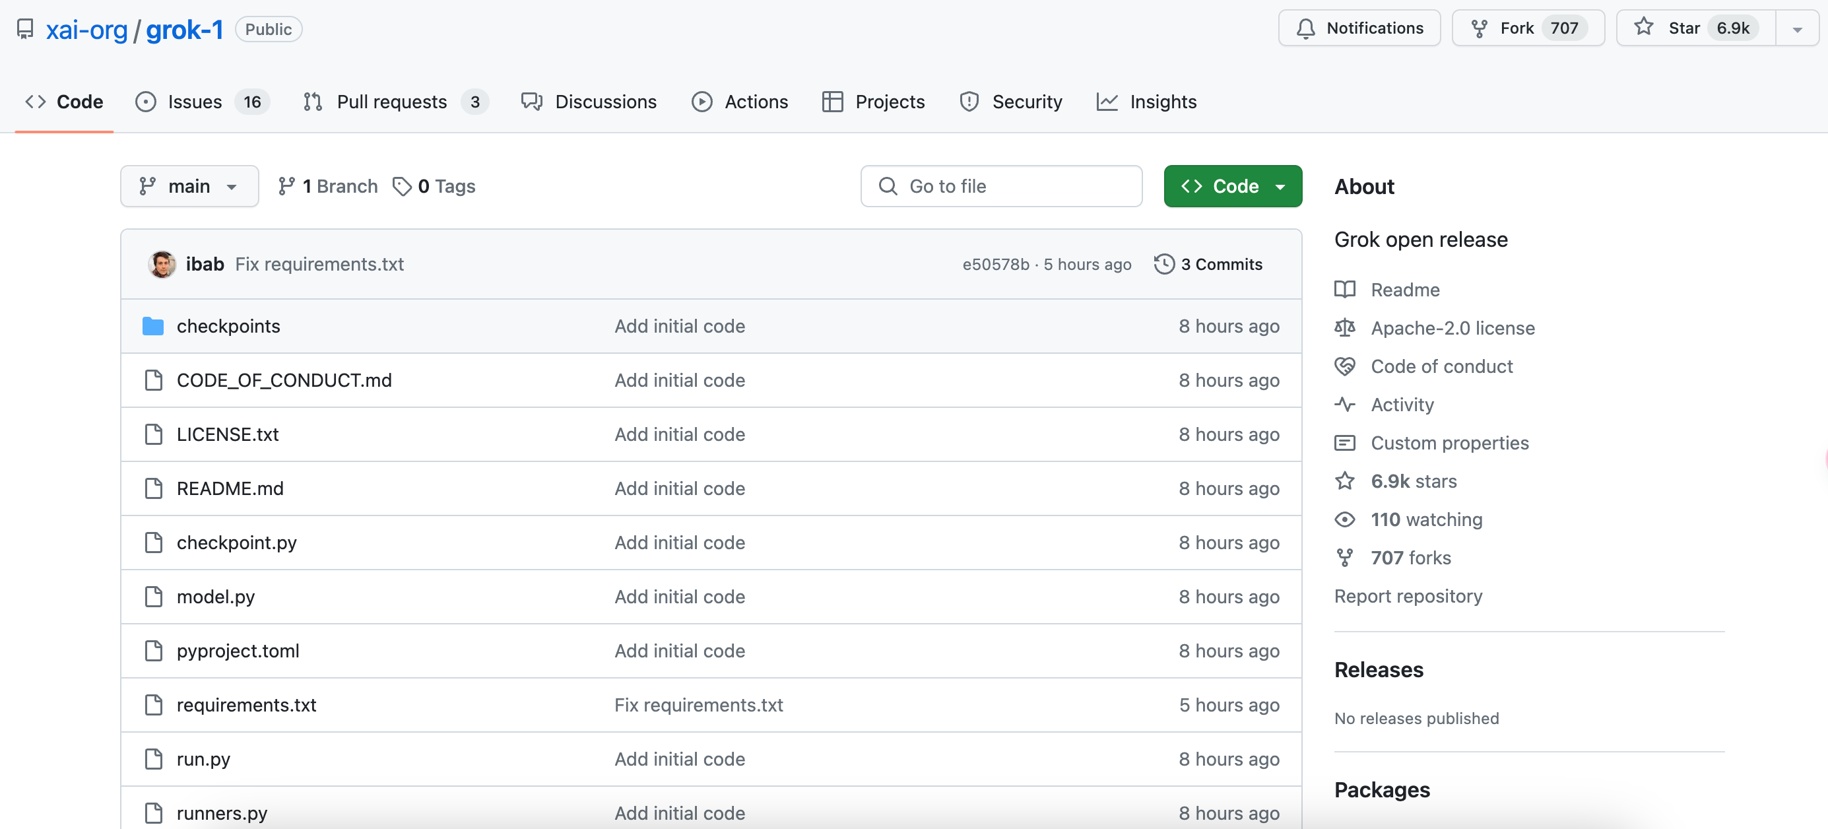Open the Projects tab
Image resolution: width=1828 pixels, height=829 pixels.
coord(874,102)
